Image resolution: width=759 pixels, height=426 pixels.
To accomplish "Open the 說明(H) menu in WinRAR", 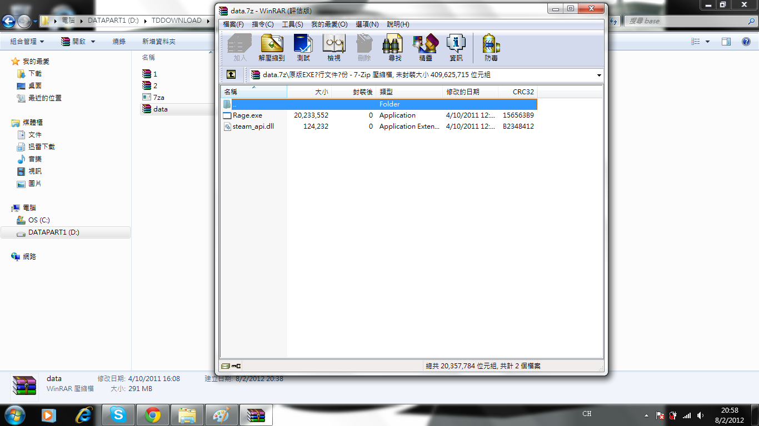I will coord(398,24).
